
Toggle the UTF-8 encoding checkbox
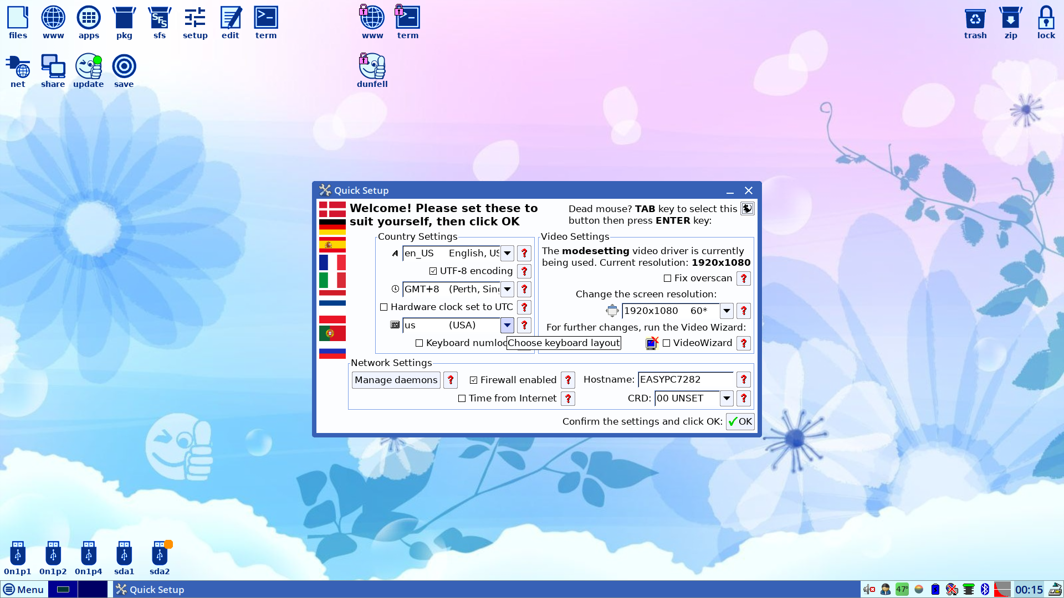(x=433, y=271)
